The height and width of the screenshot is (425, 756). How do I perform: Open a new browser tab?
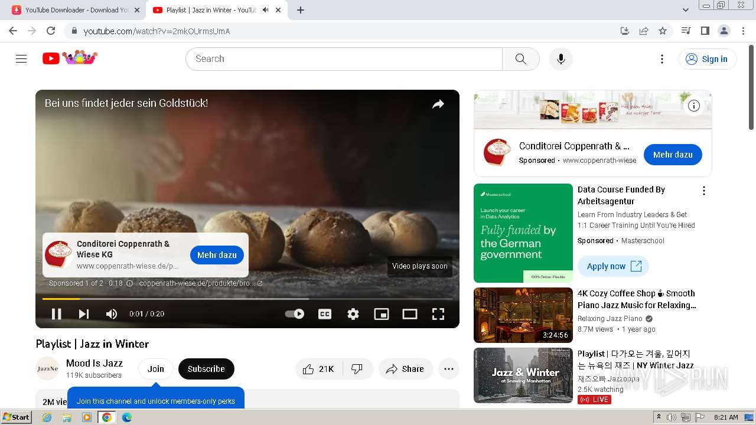301,10
